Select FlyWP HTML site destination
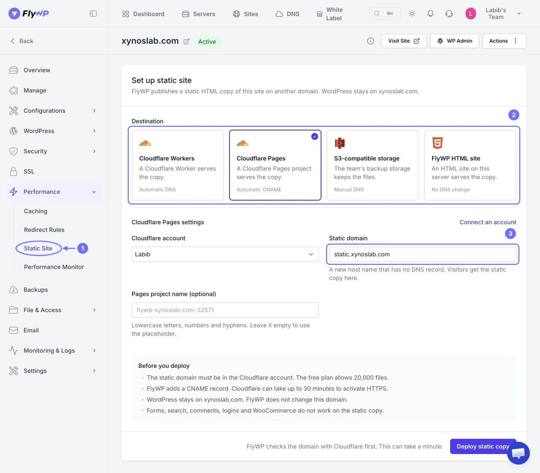 pos(470,165)
